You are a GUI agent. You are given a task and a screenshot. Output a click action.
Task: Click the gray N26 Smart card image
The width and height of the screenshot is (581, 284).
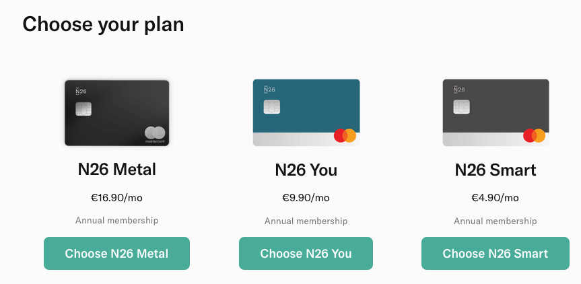click(x=495, y=112)
